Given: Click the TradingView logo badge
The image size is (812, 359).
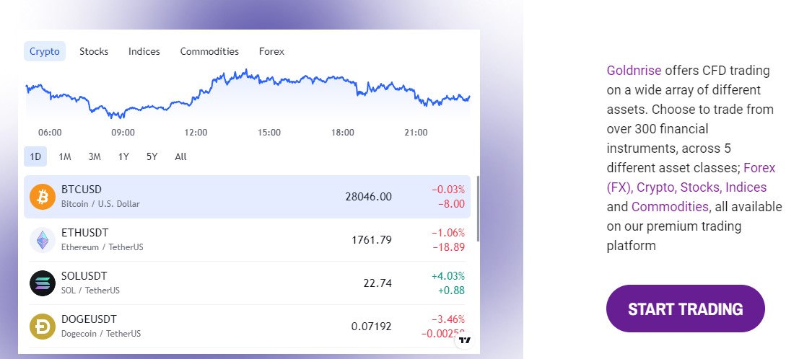Looking at the screenshot, I should pyautogui.click(x=465, y=340).
